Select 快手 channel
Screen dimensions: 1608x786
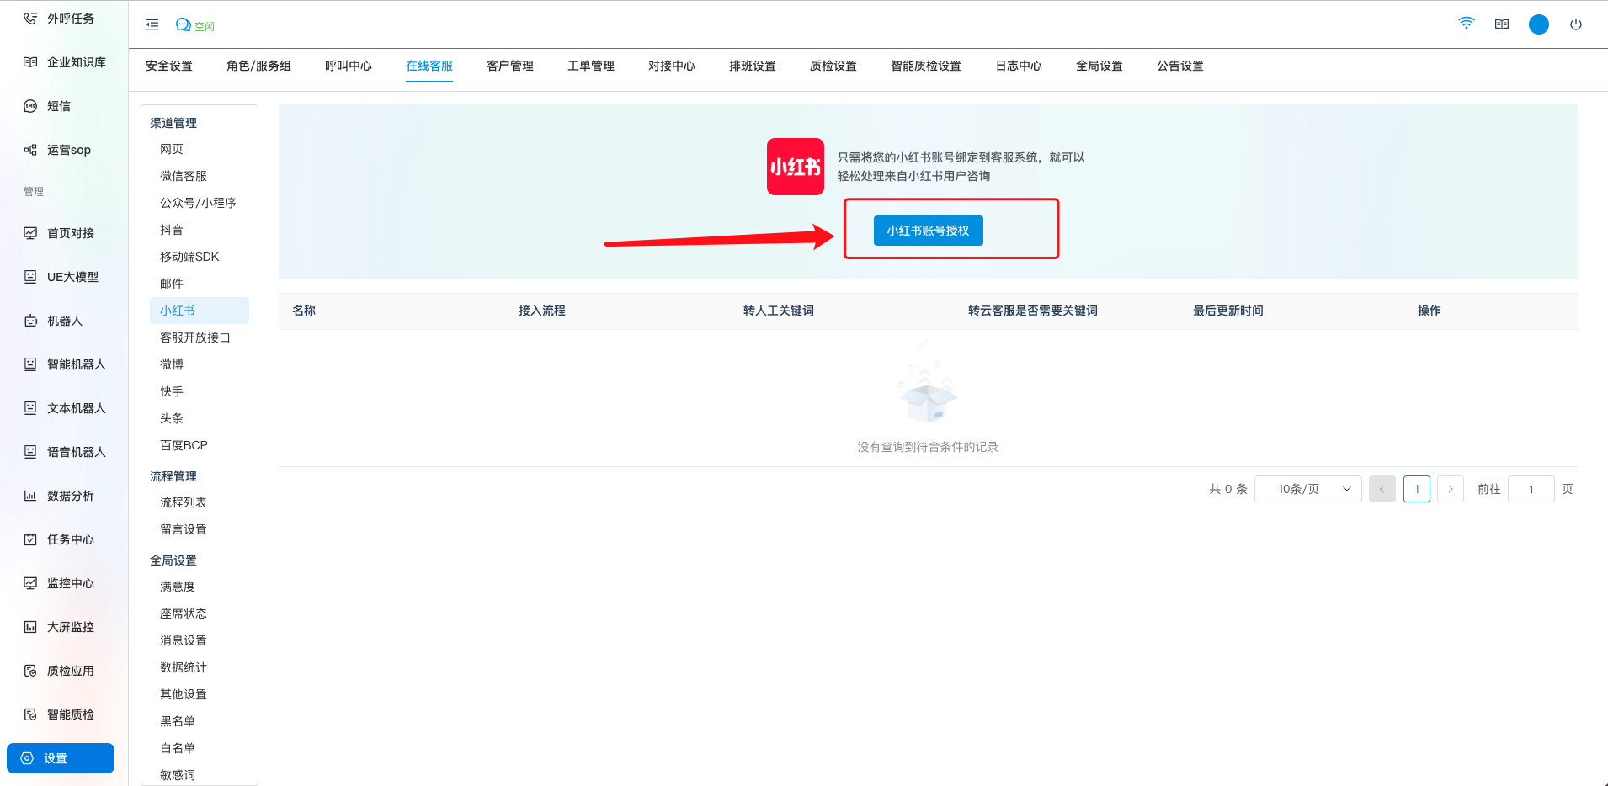(x=172, y=391)
